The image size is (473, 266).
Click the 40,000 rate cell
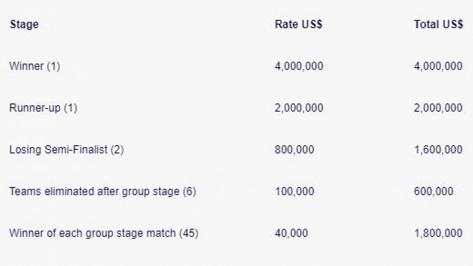291,233
